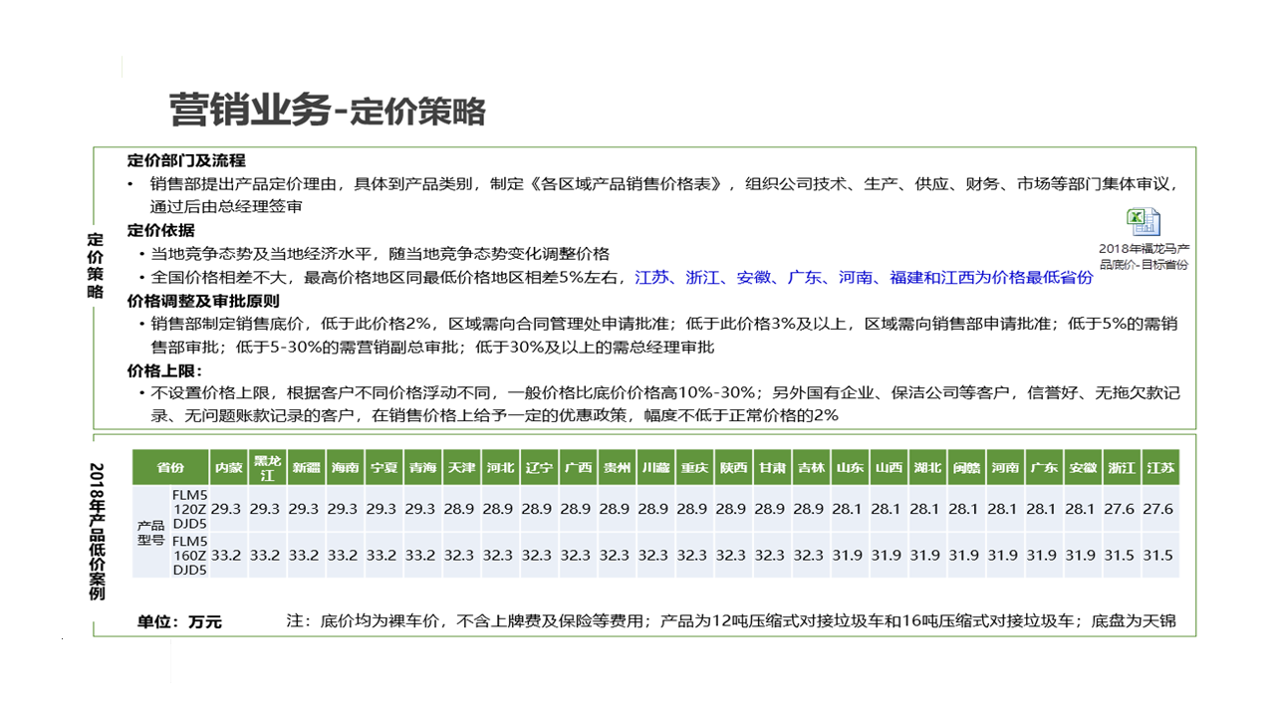1275x717 pixels.
Task: Select the vertical 定价策略 side label
Action: (x=96, y=265)
